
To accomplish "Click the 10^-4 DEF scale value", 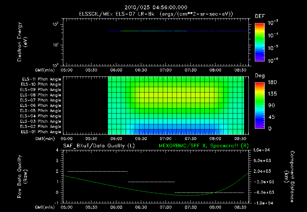I will tap(273, 35).
